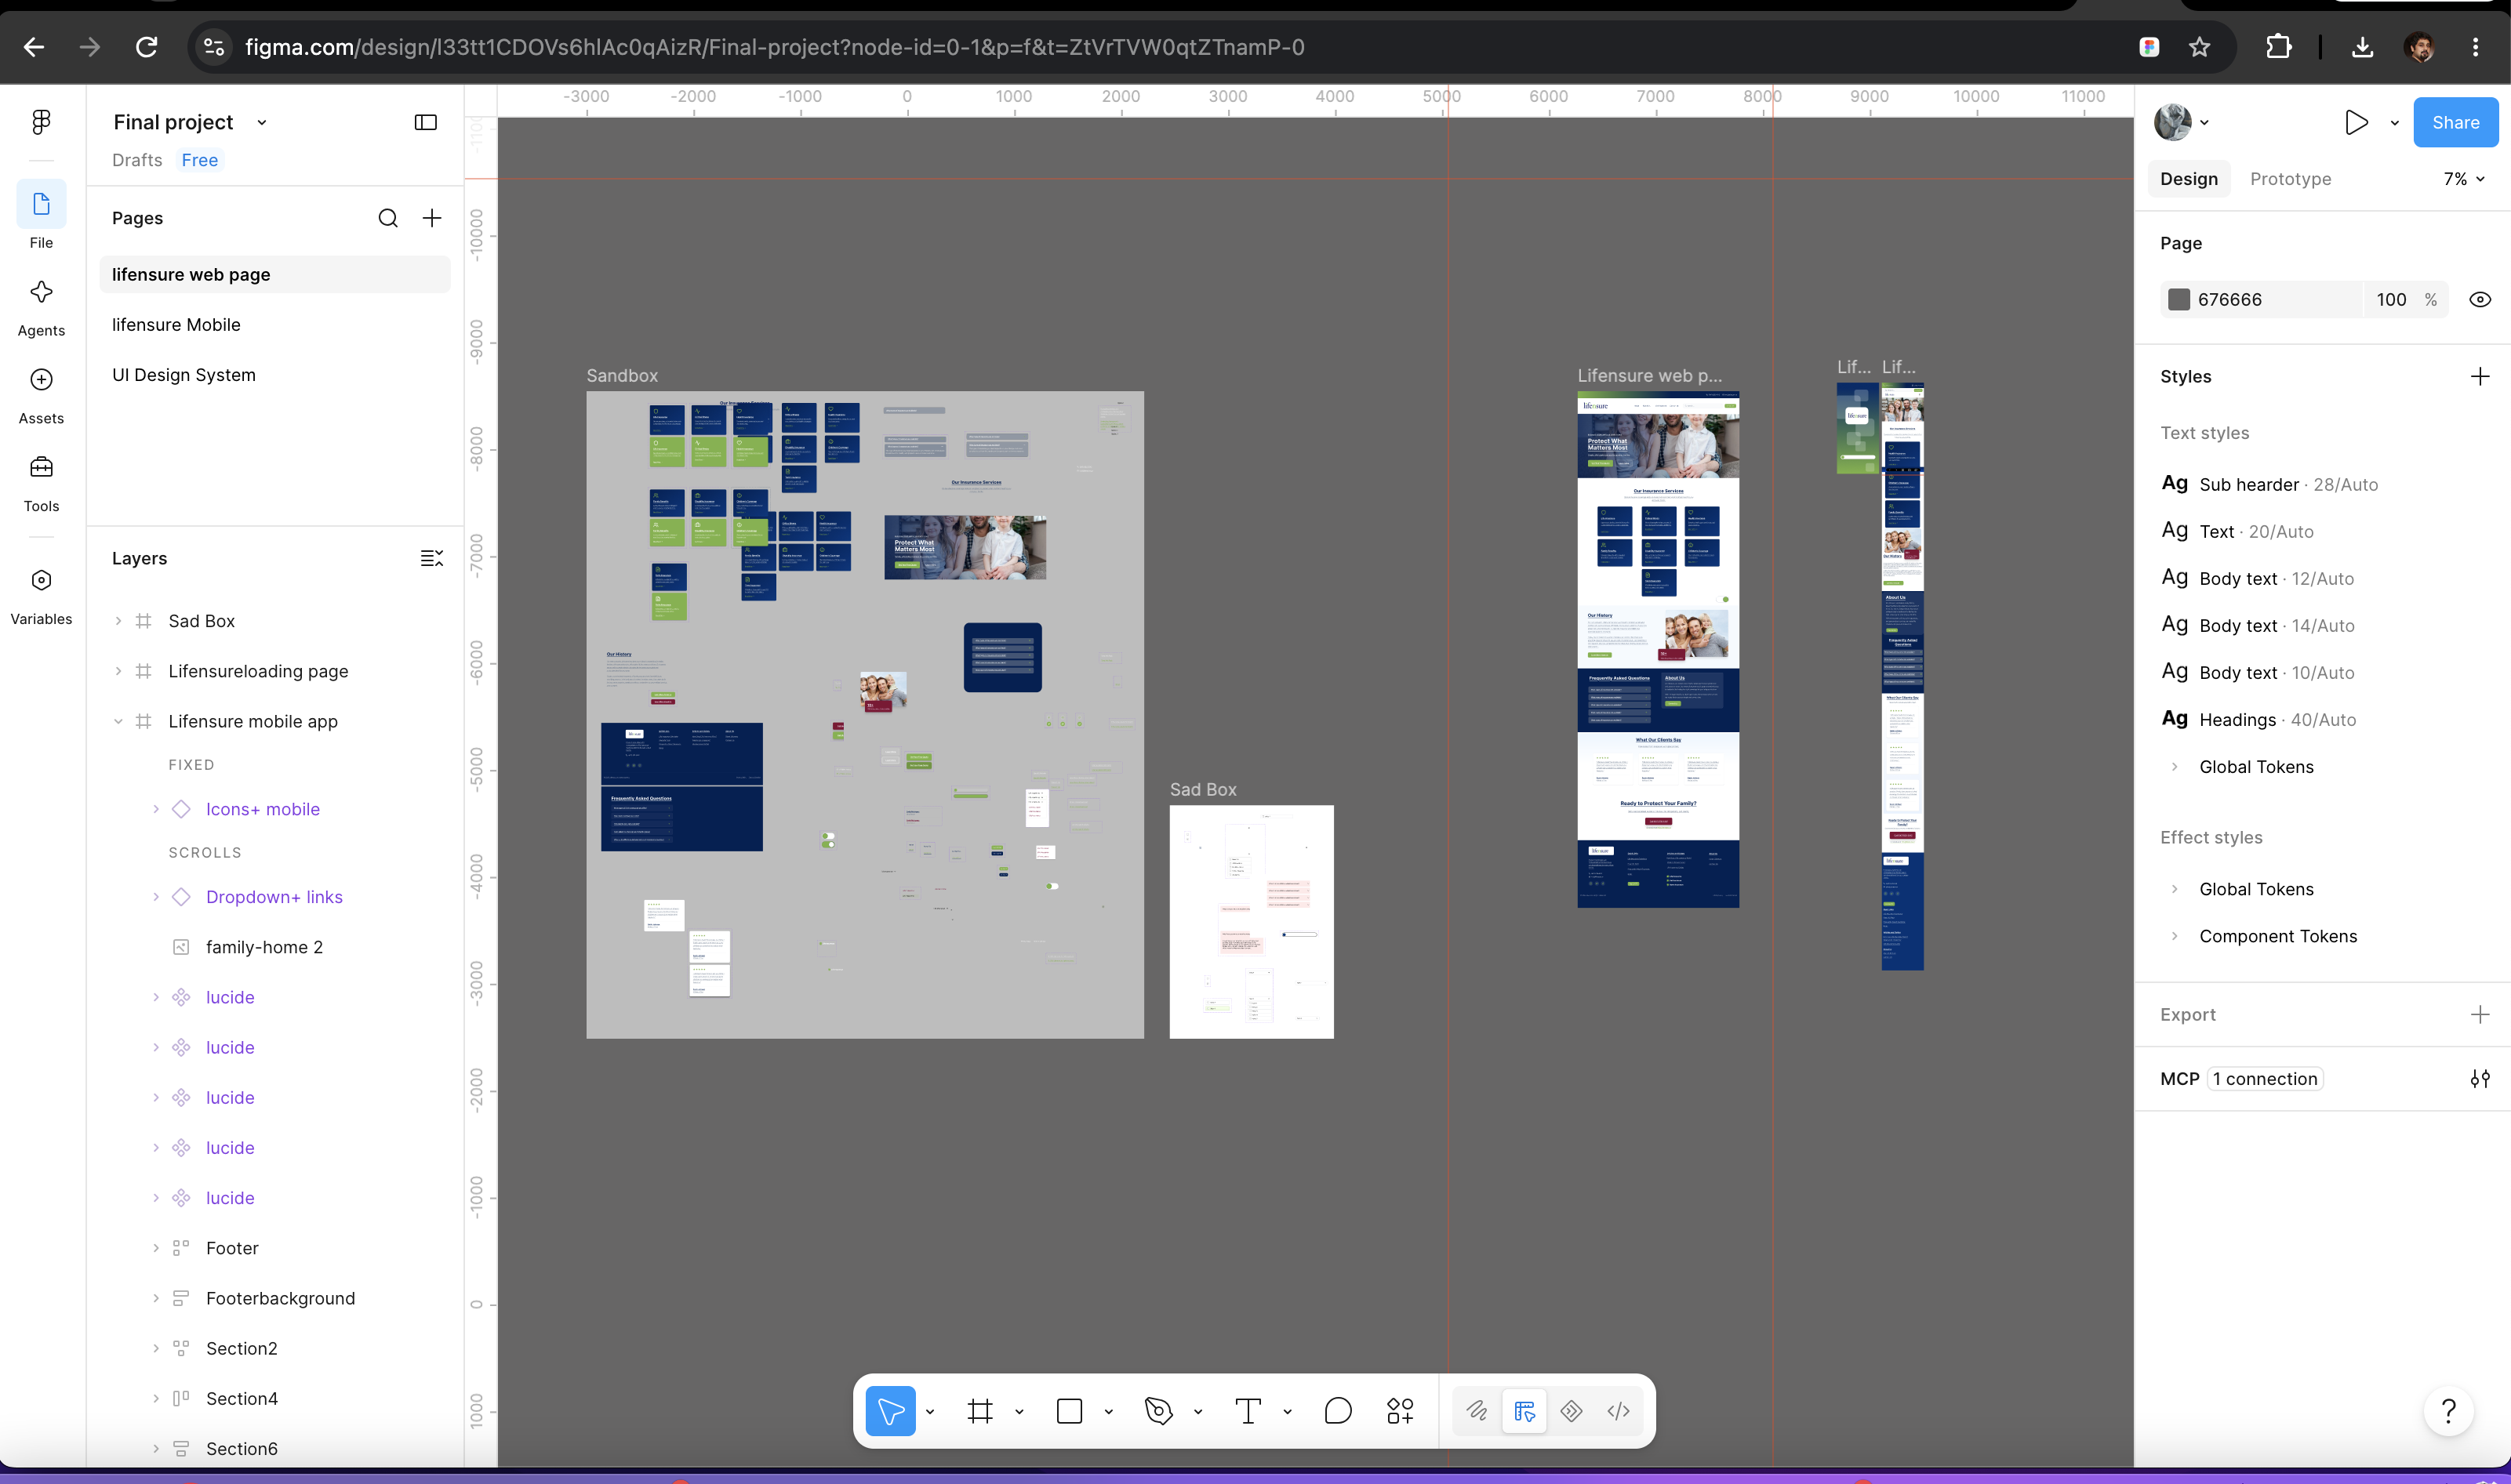
Task: Expand the Sad Box layer
Action: tap(118, 621)
